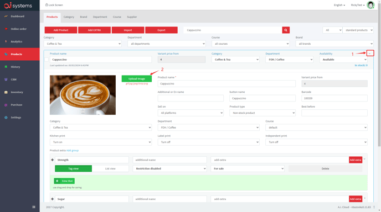Switch to the Brand tab
Image resolution: width=381 pixels, height=212 pixels.
click(x=83, y=17)
